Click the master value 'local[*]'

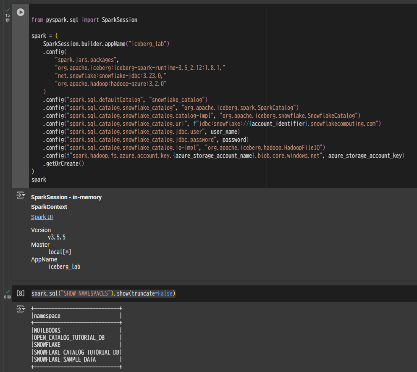click(x=60, y=252)
